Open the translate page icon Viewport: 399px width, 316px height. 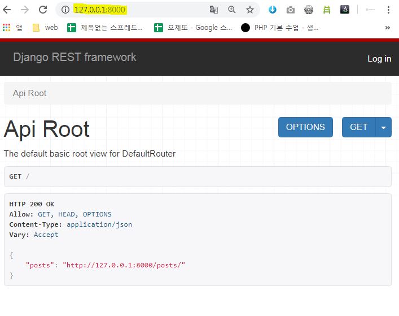coord(214,10)
